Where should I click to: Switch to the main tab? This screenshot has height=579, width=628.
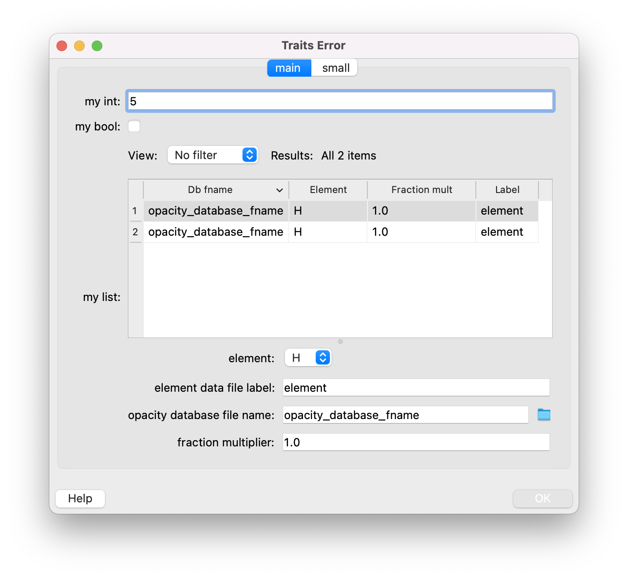tap(288, 67)
